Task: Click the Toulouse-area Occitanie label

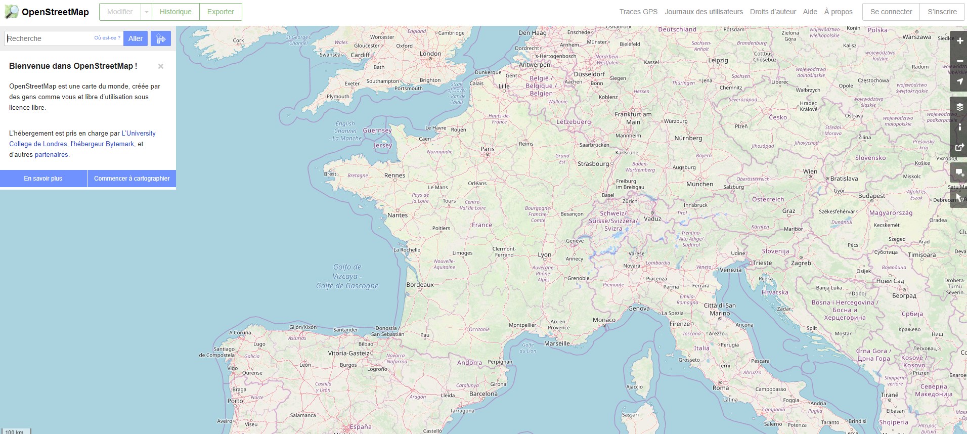Action: click(x=479, y=329)
